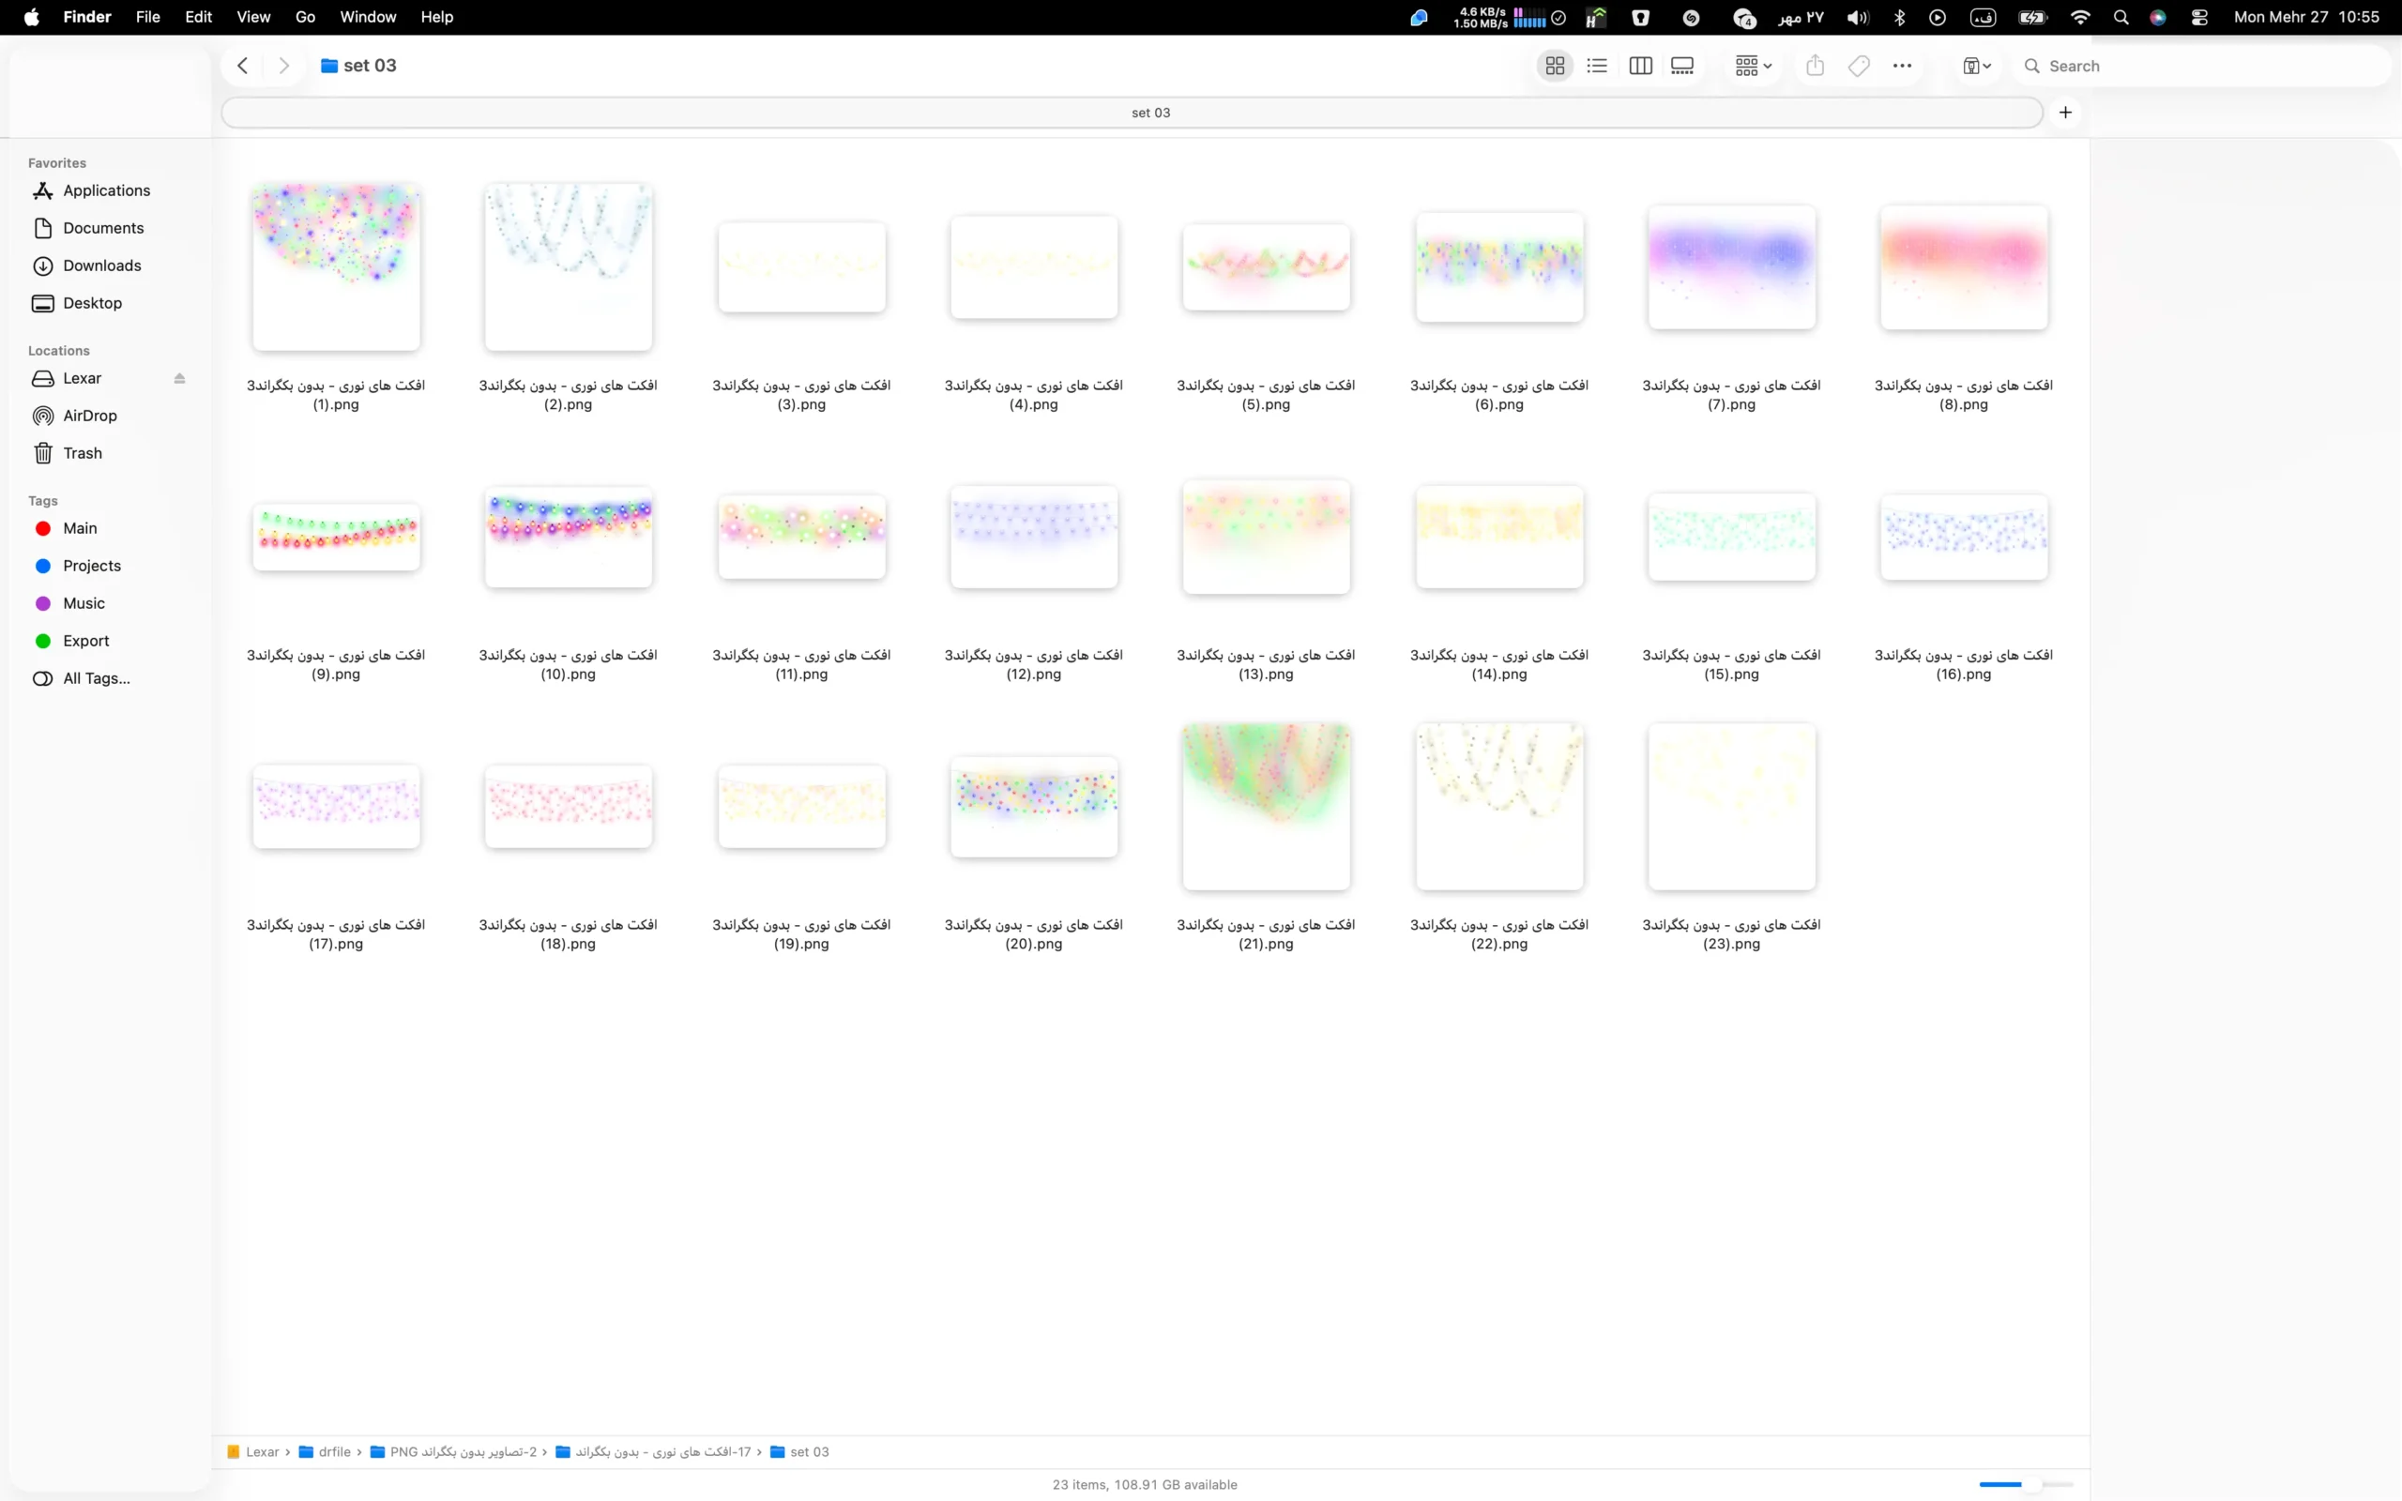Screen dimensions: 2402x1501
Task: Open the Group By dropdown
Action: (1753, 66)
